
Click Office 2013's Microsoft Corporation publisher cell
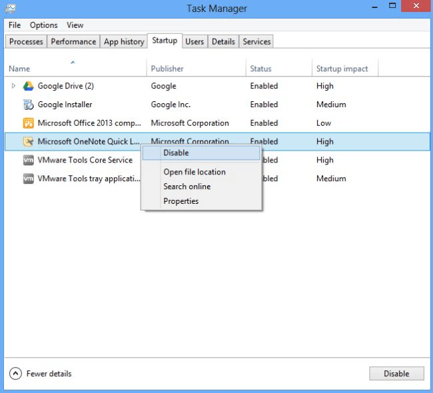point(190,123)
